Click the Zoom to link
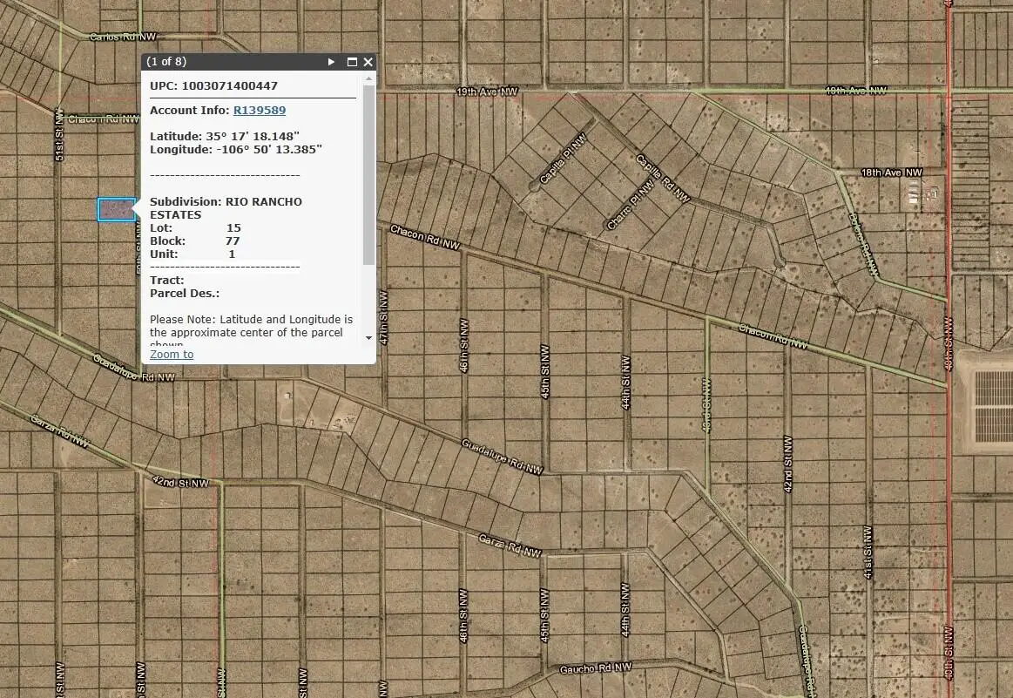The height and width of the screenshot is (698, 1013). click(x=171, y=354)
